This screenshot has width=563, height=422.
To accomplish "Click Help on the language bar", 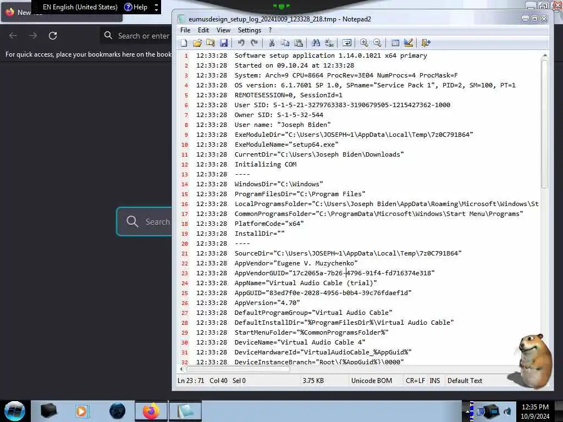I will tap(136, 7).
